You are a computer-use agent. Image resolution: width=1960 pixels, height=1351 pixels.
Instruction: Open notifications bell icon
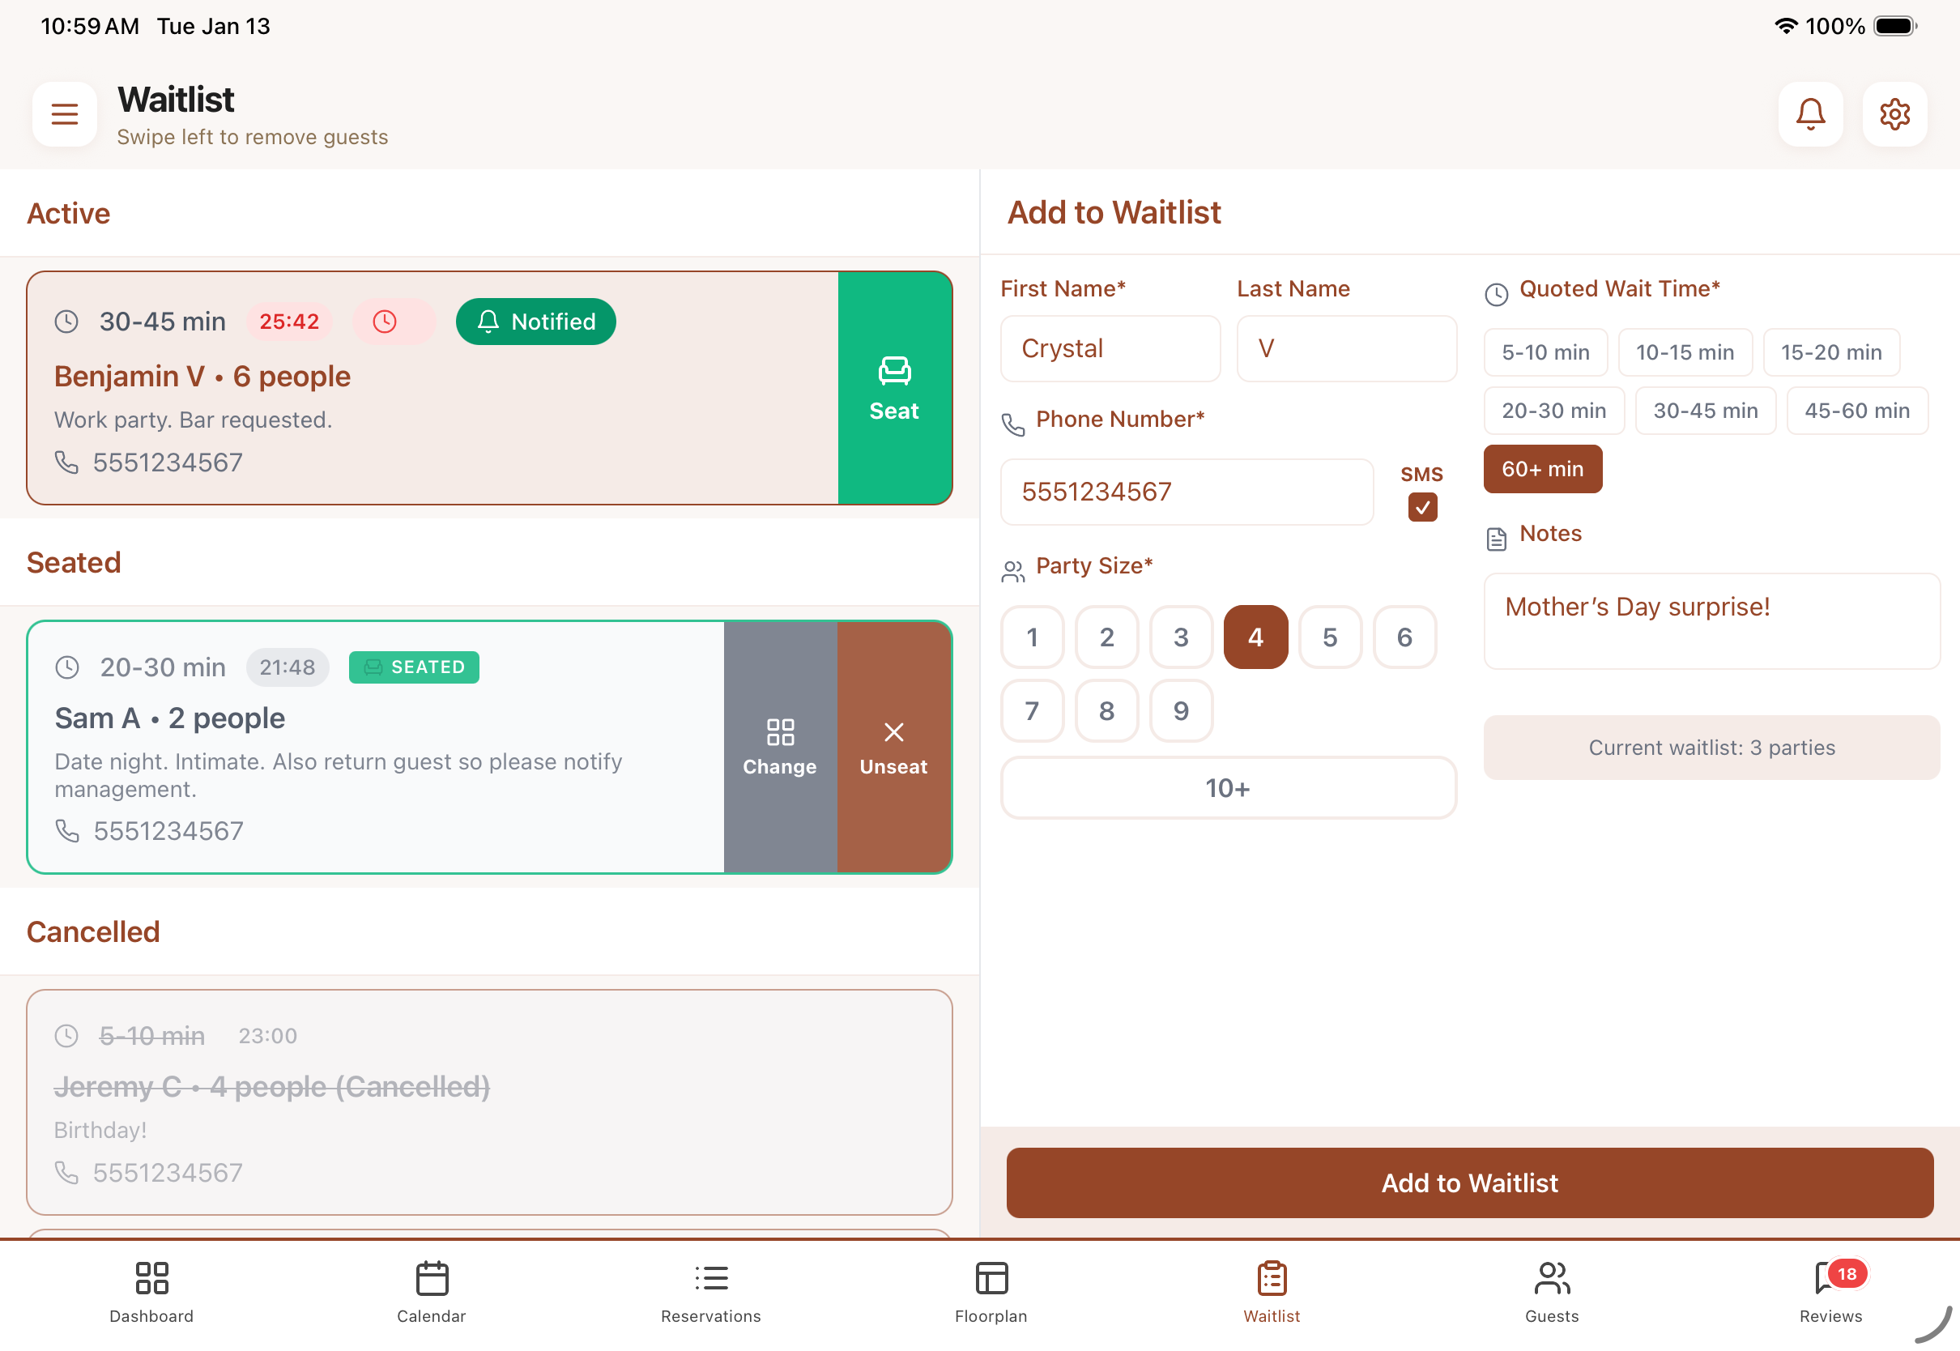coord(1810,113)
